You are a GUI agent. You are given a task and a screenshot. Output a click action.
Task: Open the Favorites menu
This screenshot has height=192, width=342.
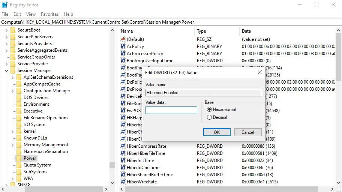[x=49, y=14]
